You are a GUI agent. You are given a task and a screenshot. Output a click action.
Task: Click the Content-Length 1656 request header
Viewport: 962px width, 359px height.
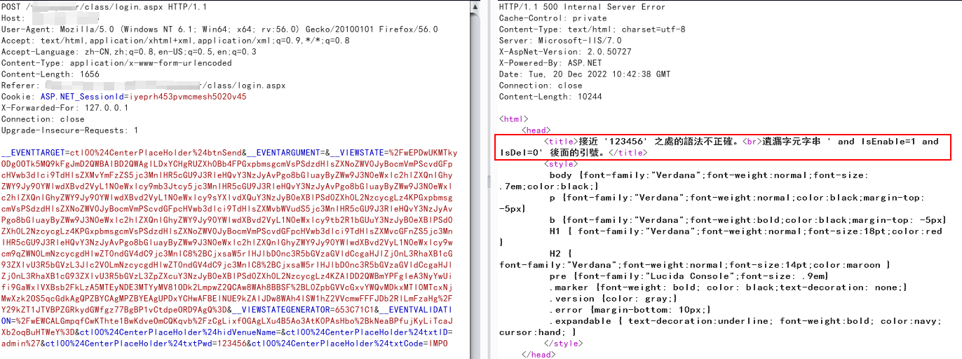point(50,74)
